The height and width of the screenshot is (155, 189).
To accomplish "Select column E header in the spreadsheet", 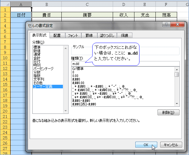I will tap(145, 4).
